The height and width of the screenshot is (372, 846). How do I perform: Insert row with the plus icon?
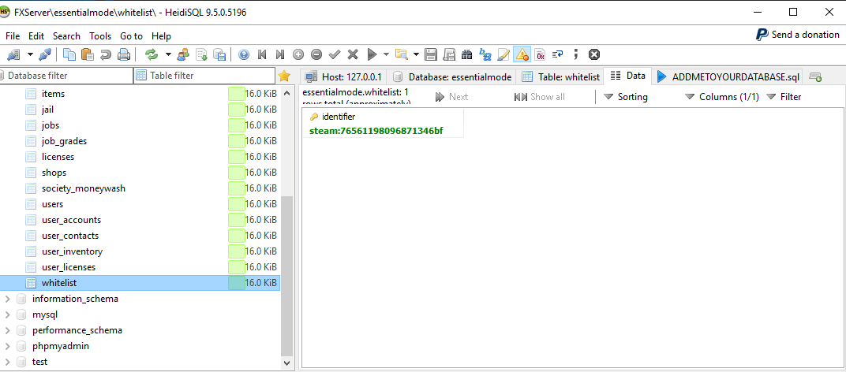[298, 54]
